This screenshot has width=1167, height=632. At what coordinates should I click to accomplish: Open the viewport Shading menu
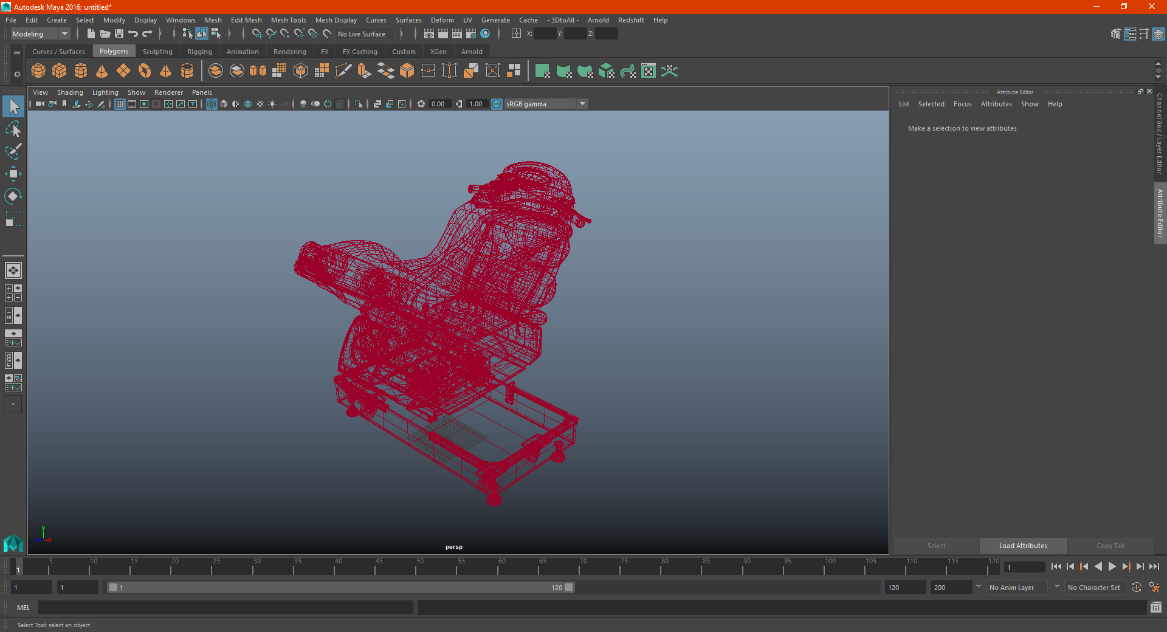coord(70,92)
